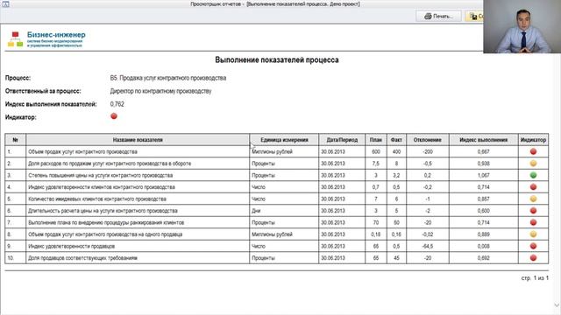Select 'Доля расходов по продажам услуг' row name
This screenshot has width=561, height=315.
tap(110, 164)
